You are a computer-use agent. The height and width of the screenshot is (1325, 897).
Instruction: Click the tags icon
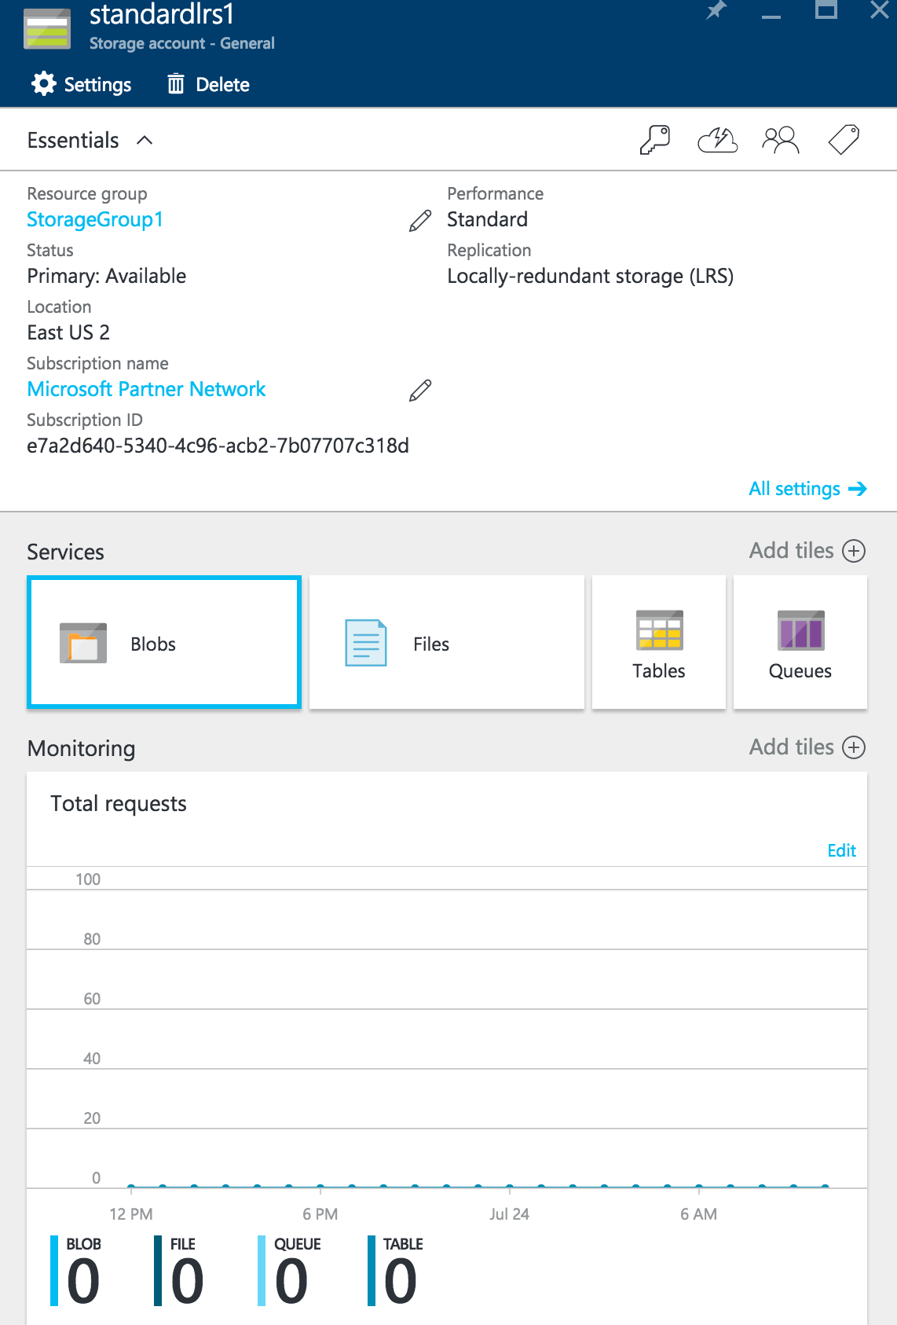(844, 141)
